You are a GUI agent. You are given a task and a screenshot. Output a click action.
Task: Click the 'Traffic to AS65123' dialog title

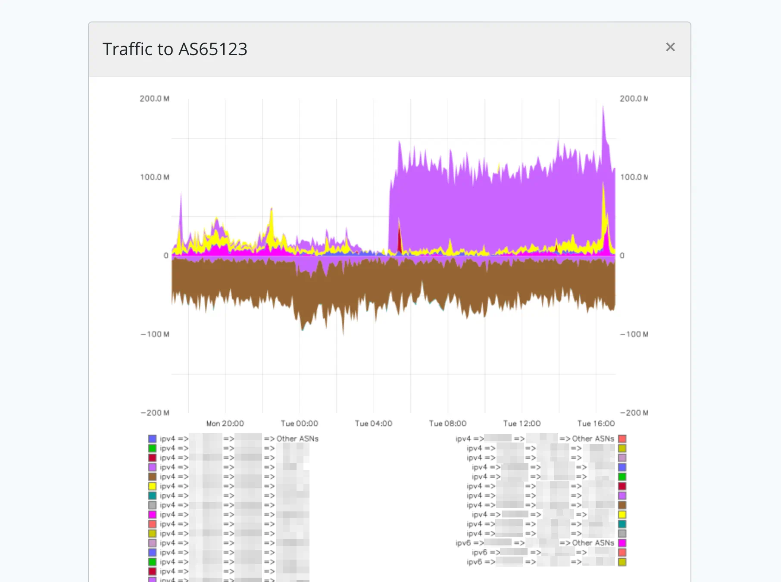point(175,49)
